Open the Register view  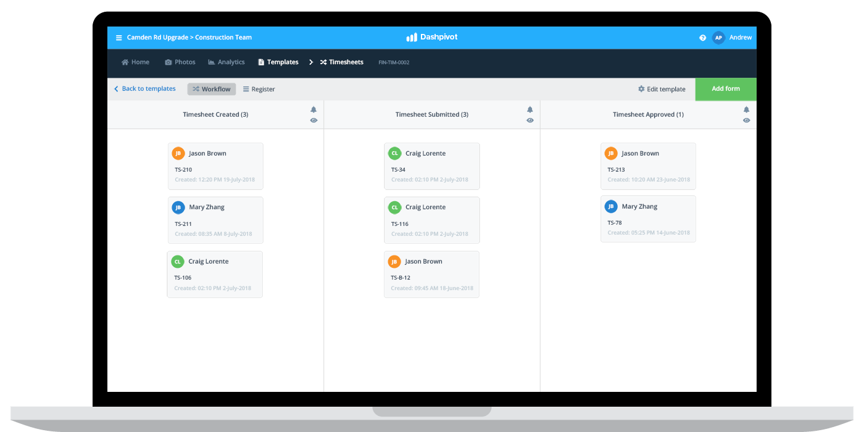[259, 89]
